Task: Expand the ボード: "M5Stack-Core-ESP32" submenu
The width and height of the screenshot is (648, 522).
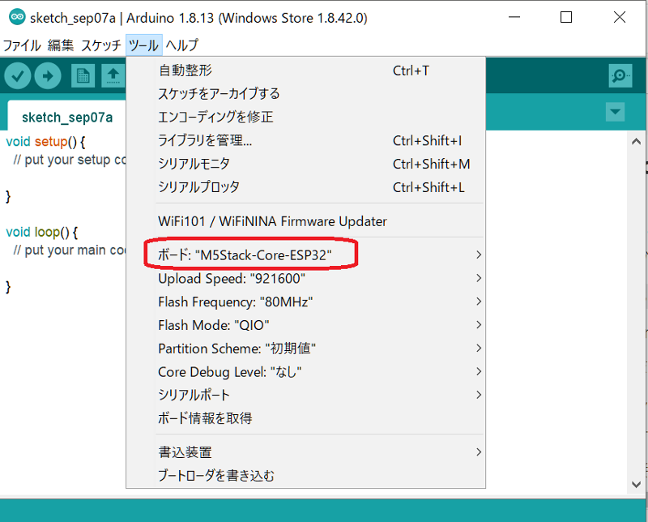Action: tap(306, 255)
